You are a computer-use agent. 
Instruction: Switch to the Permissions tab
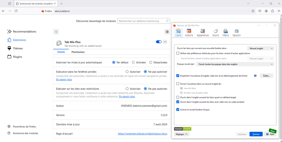tap(78, 52)
